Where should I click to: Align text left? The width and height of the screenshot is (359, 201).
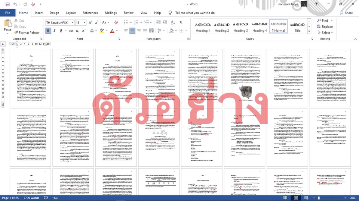click(x=126, y=31)
